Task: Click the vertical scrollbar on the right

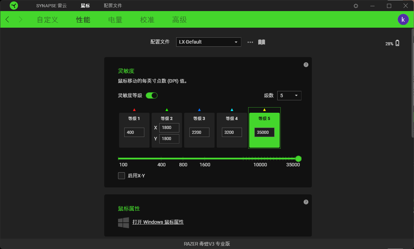Action: coord(412,83)
